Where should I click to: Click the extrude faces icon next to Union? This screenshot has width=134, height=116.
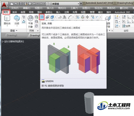click(47, 17)
